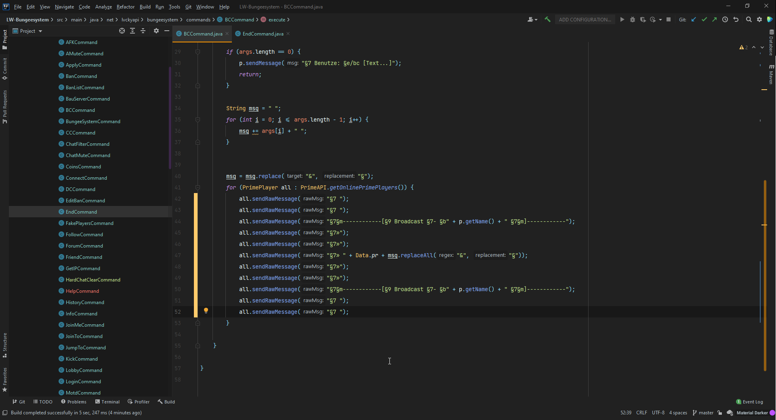Click the Add Configuration button

coord(585,19)
